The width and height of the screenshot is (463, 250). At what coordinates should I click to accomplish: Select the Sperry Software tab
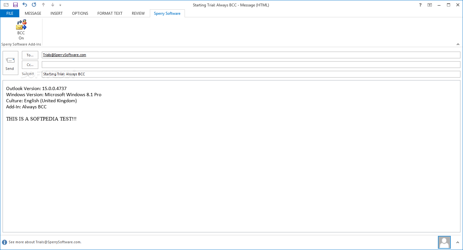(167, 13)
